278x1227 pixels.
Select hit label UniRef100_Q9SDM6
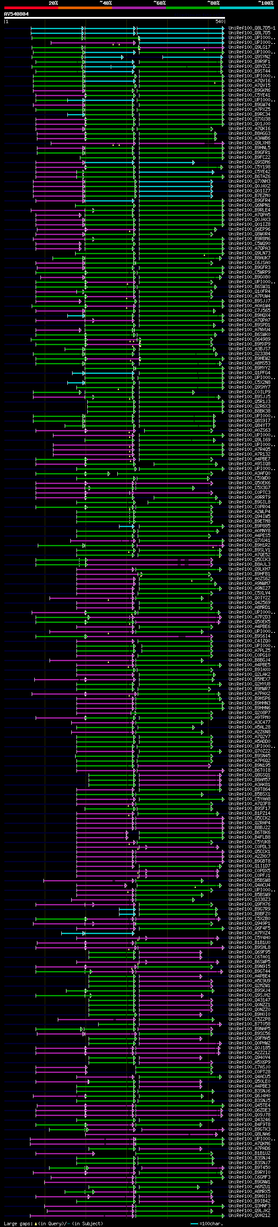click(249, 162)
